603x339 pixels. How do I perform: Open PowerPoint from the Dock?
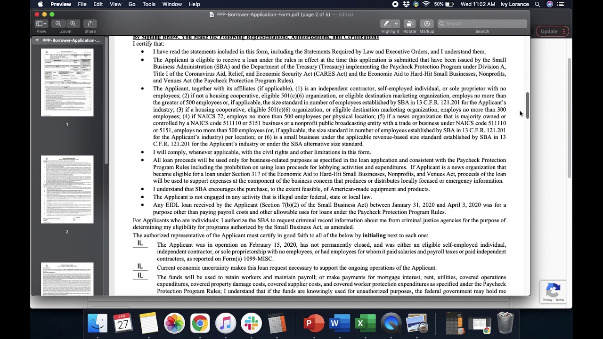(x=314, y=323)
